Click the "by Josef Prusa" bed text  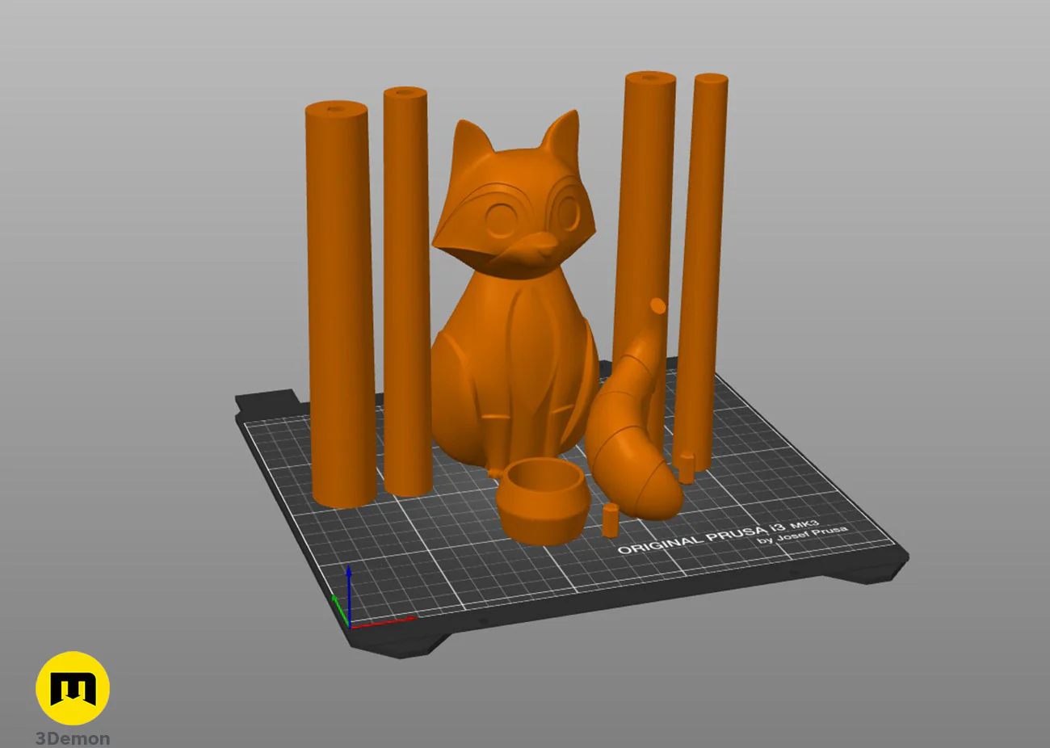click(803, 534)
